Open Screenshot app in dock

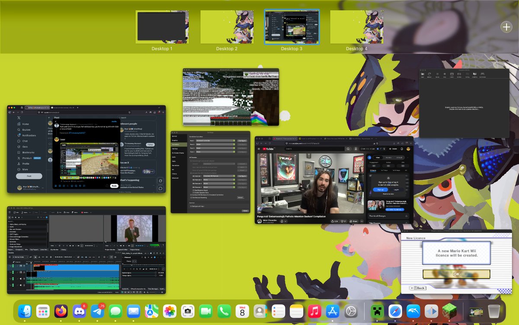188,312
